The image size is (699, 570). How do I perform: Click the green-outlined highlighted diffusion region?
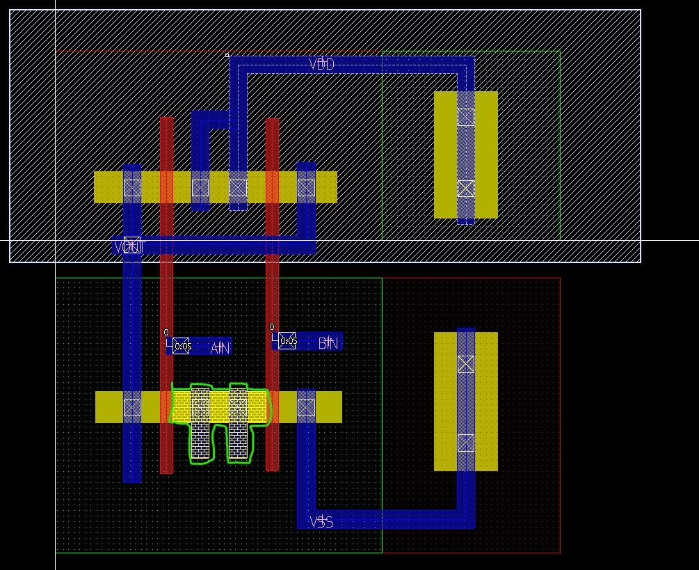click(220, 406)
